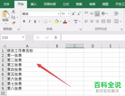Open Name Box C13 dropdown

(23, 37)
